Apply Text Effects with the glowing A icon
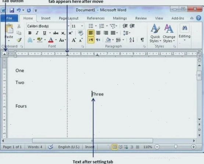 click(x=30, y=40)
